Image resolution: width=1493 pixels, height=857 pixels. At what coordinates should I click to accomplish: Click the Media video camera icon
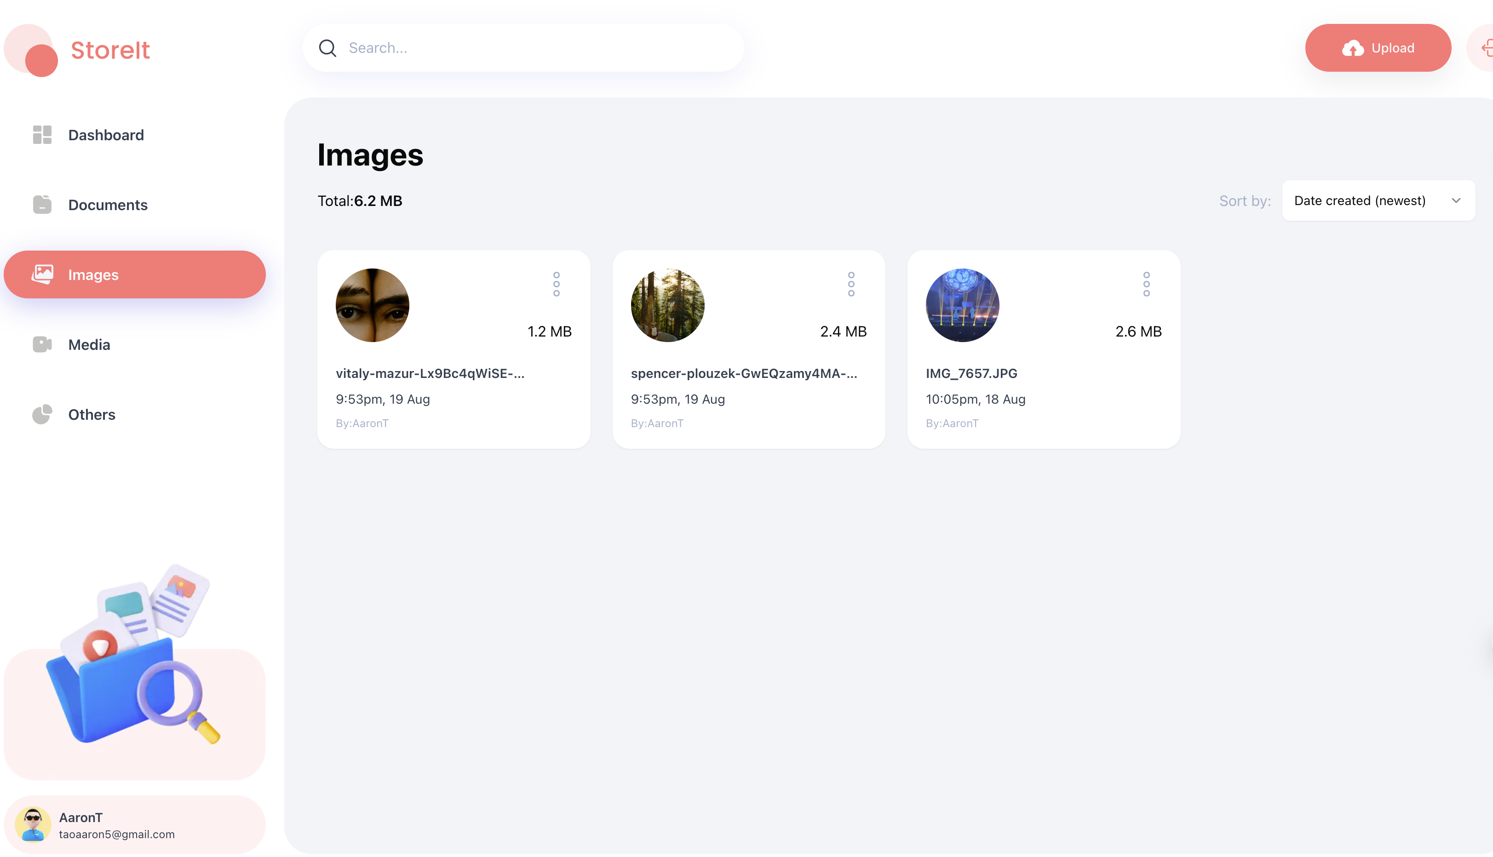click(42, 344)
